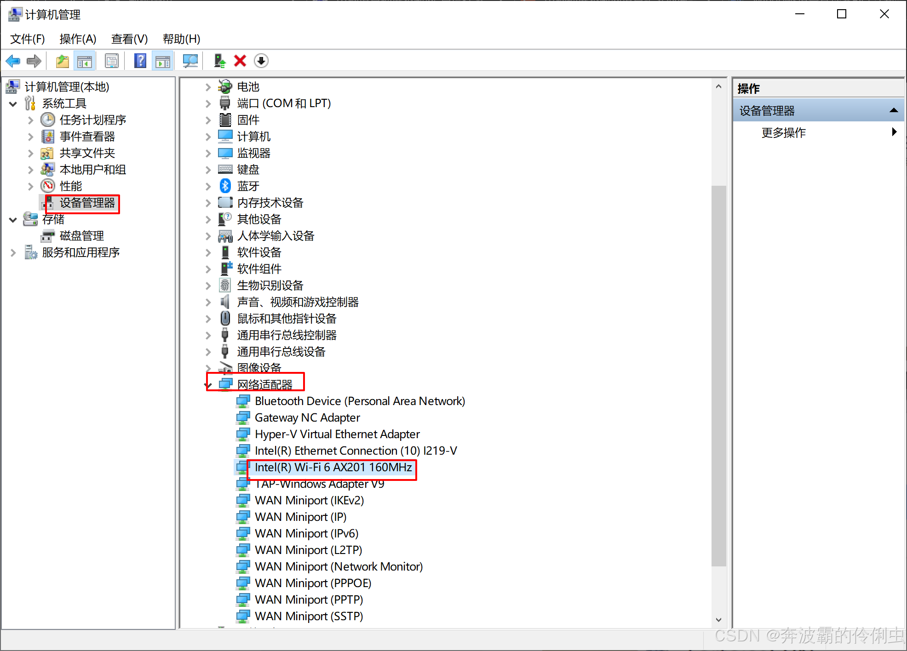Click the Bluetooth 蓝牙 category icon

tap(225, 186)
